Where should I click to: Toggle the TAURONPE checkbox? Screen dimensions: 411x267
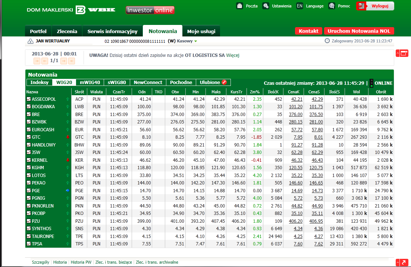point(29,236)
